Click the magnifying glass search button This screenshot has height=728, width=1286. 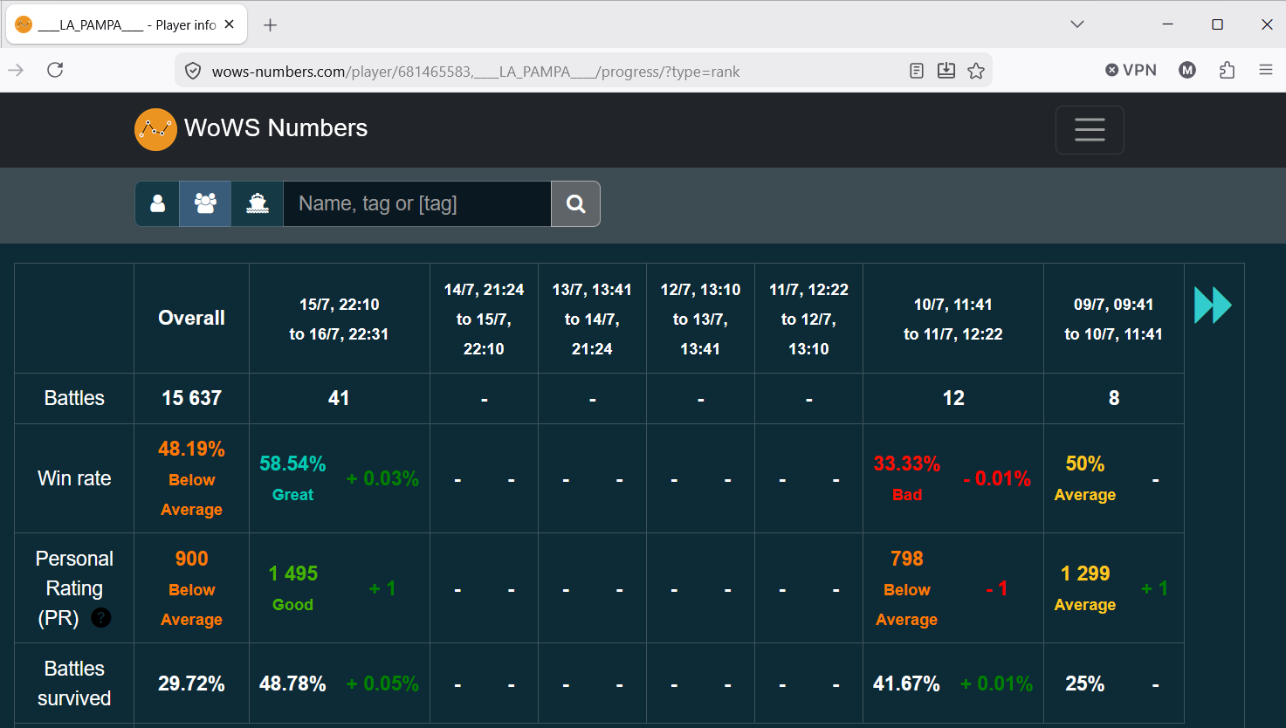pyautogui.click(x=575, y=203)
